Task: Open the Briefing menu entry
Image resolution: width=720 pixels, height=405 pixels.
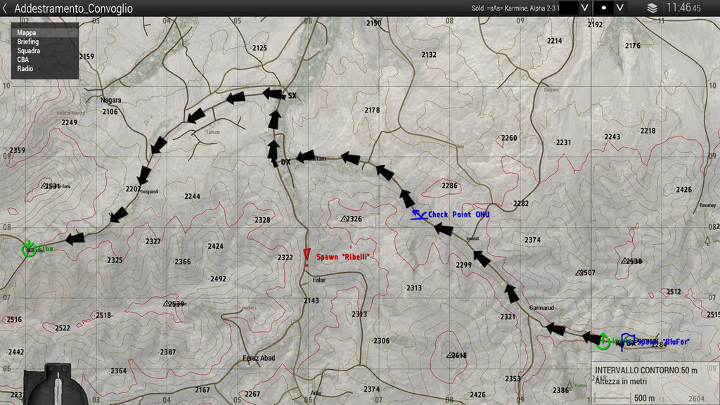Action: coord(28,42)
